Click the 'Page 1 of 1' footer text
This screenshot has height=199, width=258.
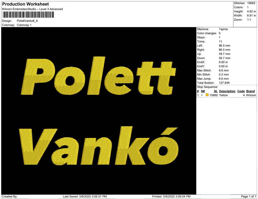coord(248,196)
